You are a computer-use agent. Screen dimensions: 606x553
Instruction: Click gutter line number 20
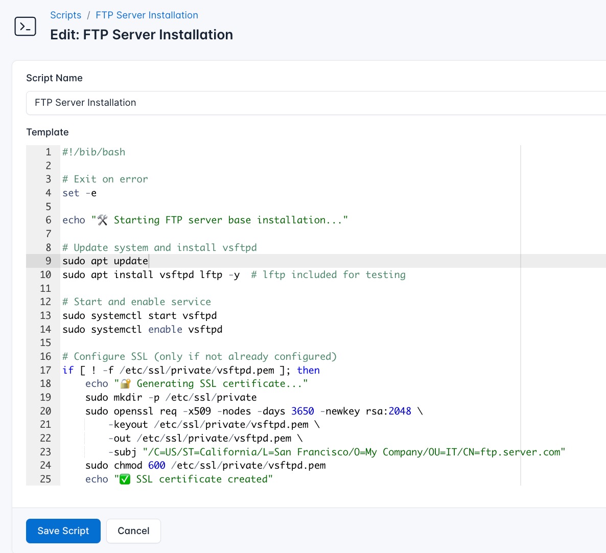[x=45, y=411]
